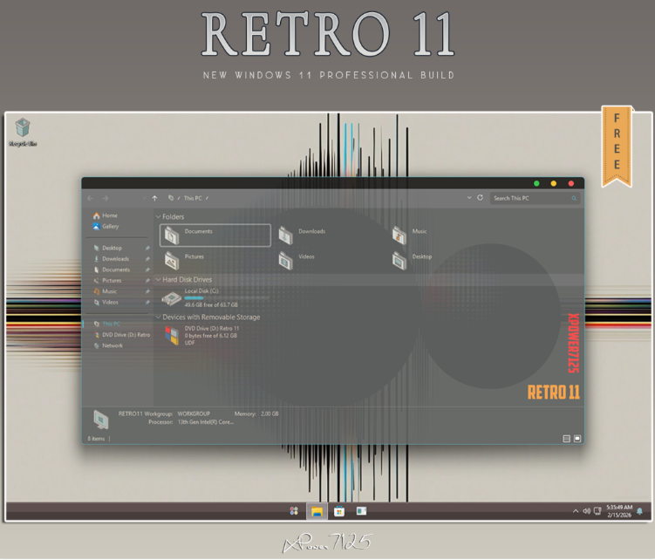Screen dimensions: 655x560
Task: Open Home in the navigation pane
Action: [x=106, y=215]
